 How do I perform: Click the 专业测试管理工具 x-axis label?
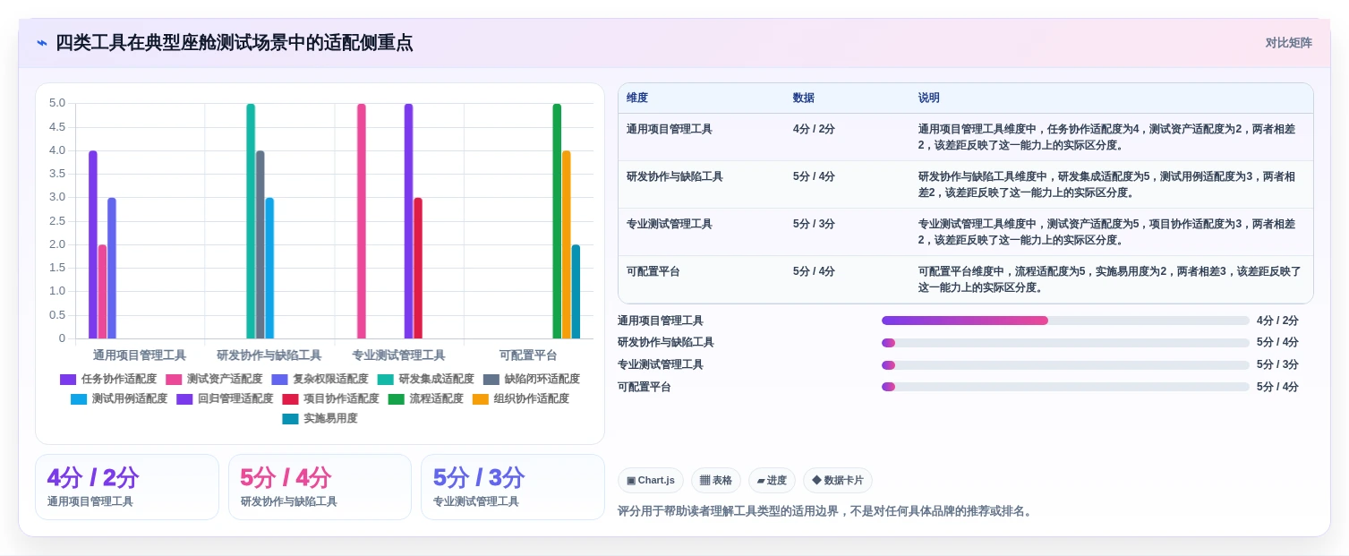(x=398, y=355)
